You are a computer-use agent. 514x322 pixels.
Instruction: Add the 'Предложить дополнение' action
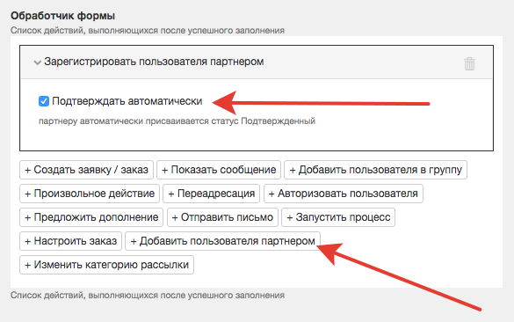(x=91, y=217)
